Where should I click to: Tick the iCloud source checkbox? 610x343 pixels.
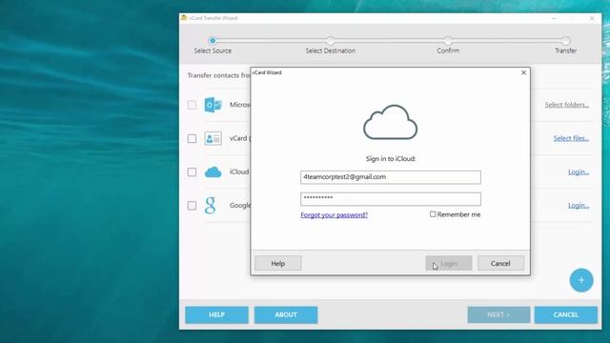(192, 171)
